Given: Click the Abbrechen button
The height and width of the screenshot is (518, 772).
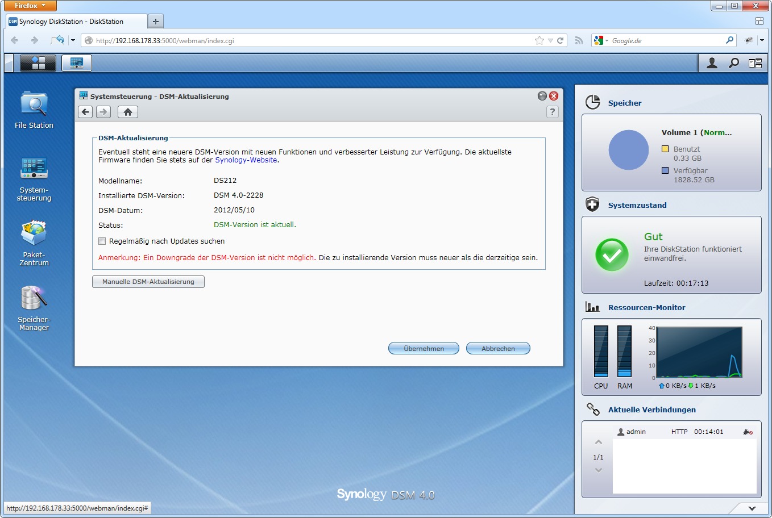Looking at the screenshot, I should click(498, 348).
